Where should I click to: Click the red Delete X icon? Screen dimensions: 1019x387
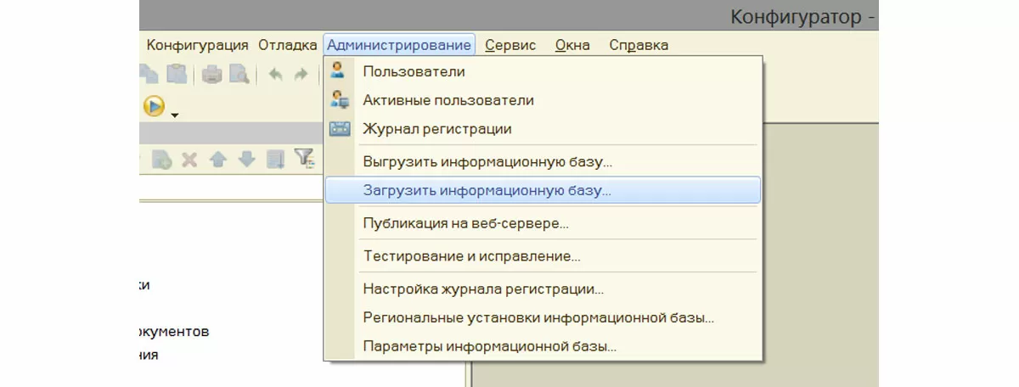(189, 159)
